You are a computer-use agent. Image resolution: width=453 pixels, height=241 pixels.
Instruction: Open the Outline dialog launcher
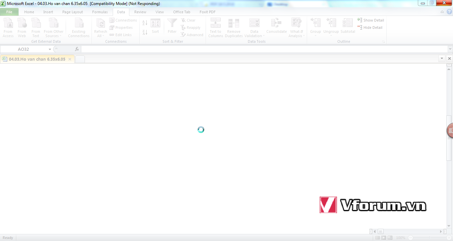(x=384, y=42)
